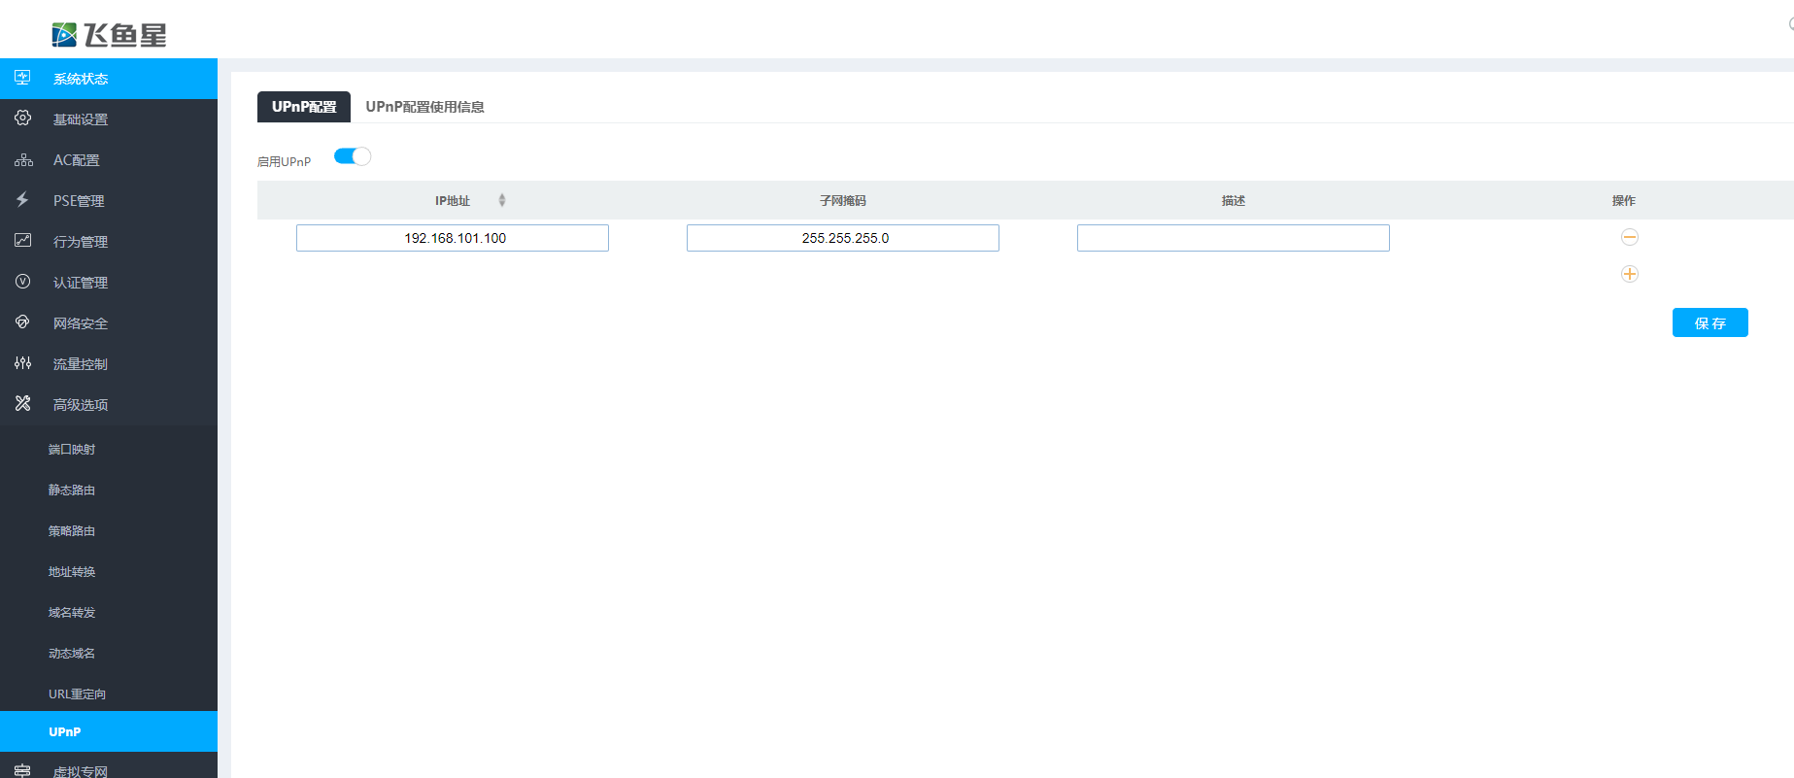The height and width of the screenshot is (778, 1794).
Task: Click the 行为管理 chart icon
Action: pos(22,241)
